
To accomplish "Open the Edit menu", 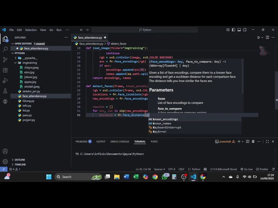I will click(19, 30).
